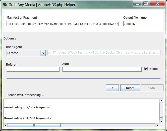Click the Auth input field
Image resolution: width=167 pixels, height=131 pixels.
(102, 69)
